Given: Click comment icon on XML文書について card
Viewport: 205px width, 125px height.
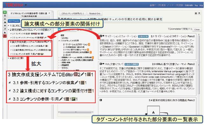Looking at the screenshot, I should 103,64.
